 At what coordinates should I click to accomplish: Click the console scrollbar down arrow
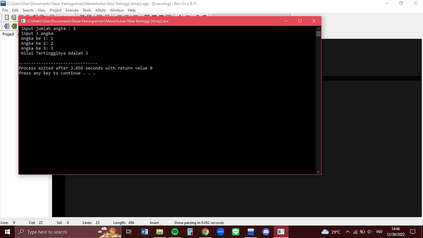318,171
